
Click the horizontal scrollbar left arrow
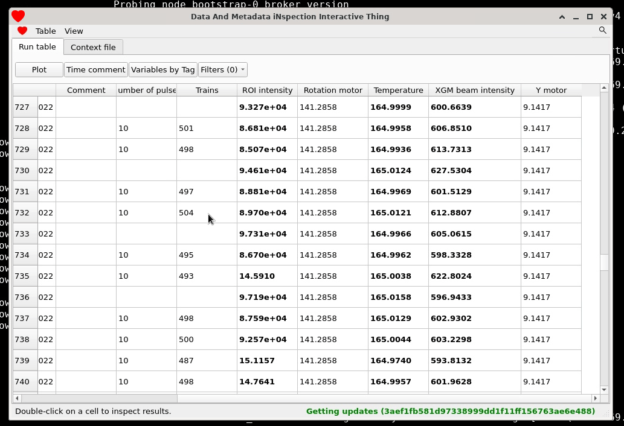pos(17,398)
